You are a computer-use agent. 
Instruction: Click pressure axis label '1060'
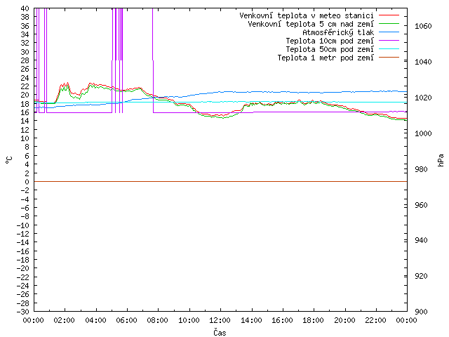(x=423, y=27)
